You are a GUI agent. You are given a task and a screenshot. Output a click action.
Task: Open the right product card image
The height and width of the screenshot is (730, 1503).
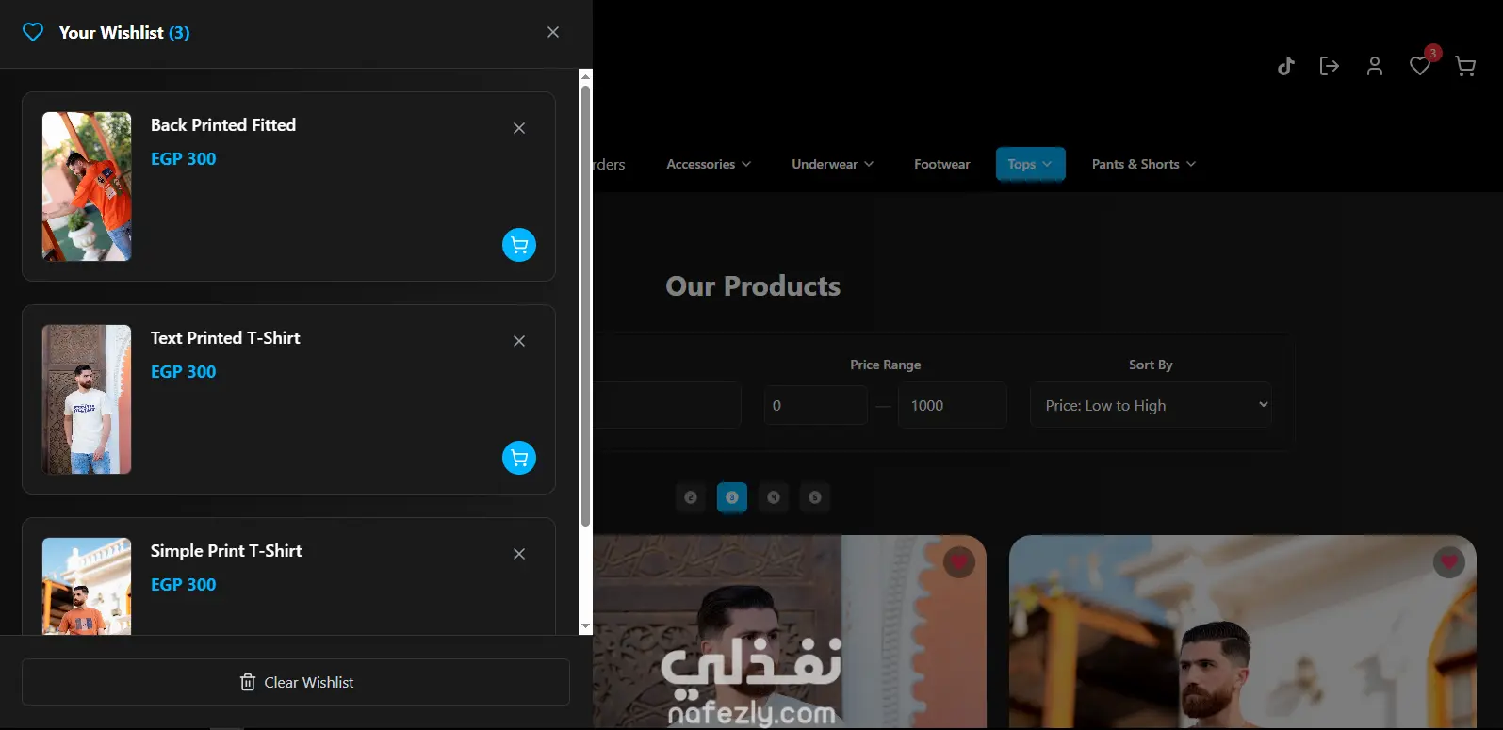click(1243, 633)
